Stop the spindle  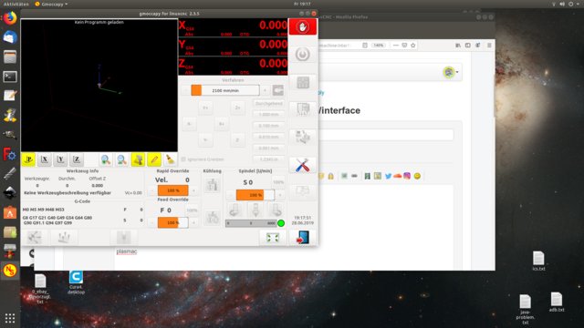pos(255,210)
